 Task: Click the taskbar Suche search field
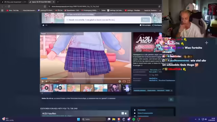(94, 119)
